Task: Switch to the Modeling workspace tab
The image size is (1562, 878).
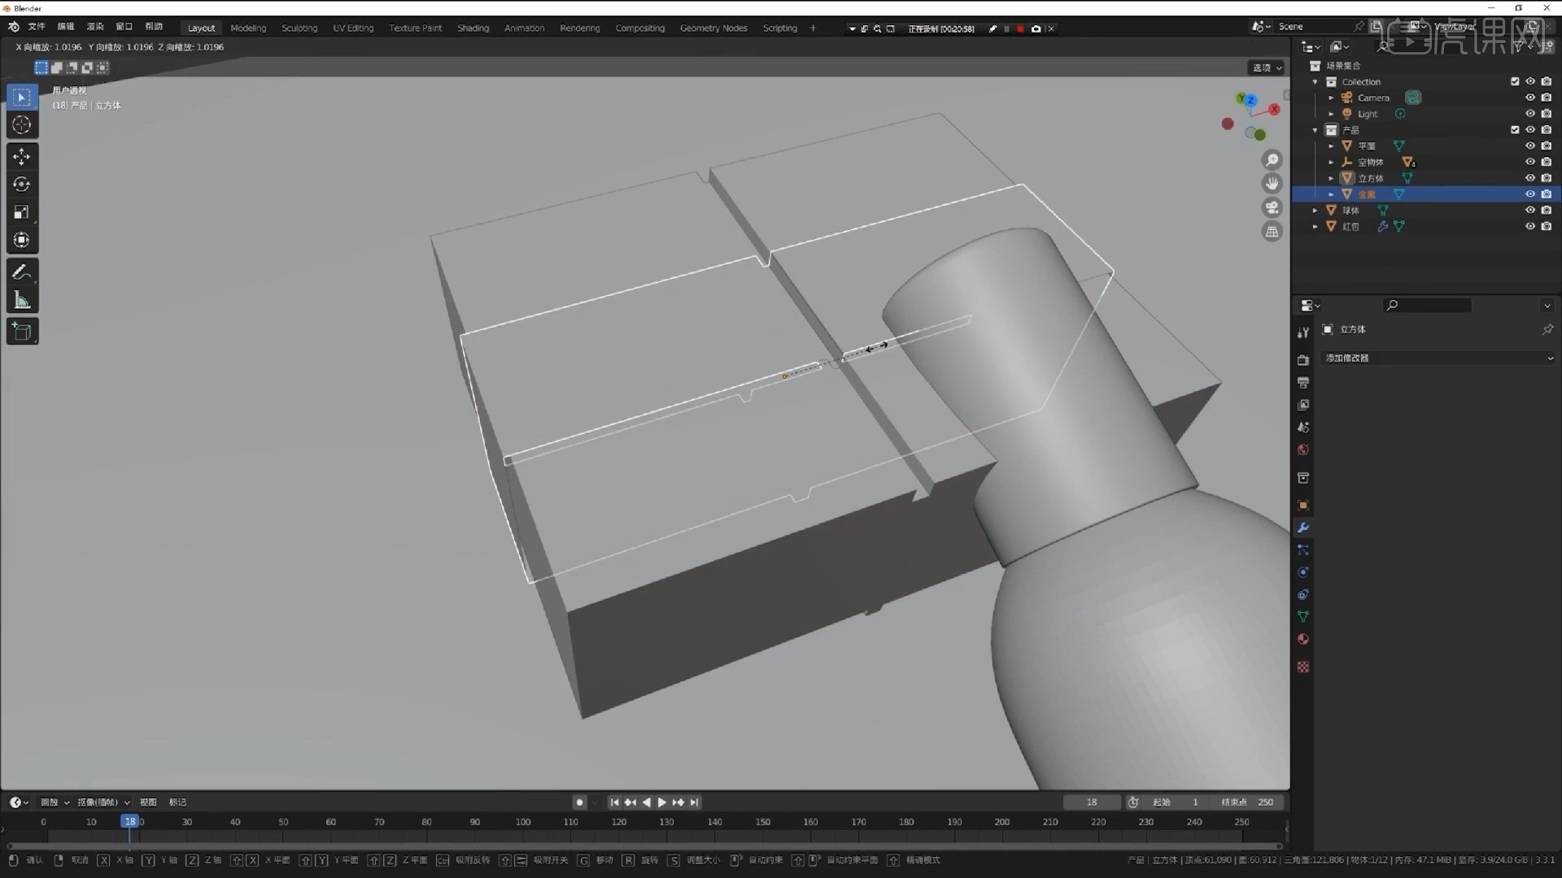Action: [x=248, y=28]
